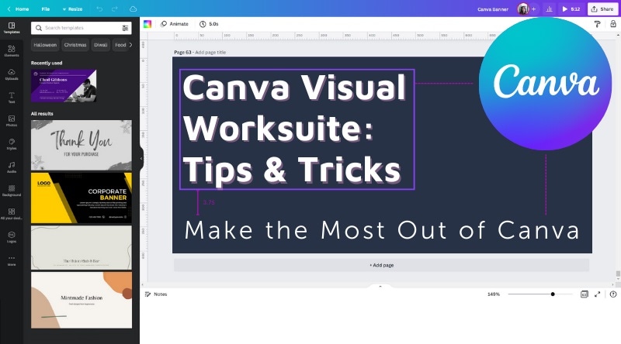The height and width of the screenshot is (344, 621).
Task: Click the Undo arrow icon
Action: 99,9
